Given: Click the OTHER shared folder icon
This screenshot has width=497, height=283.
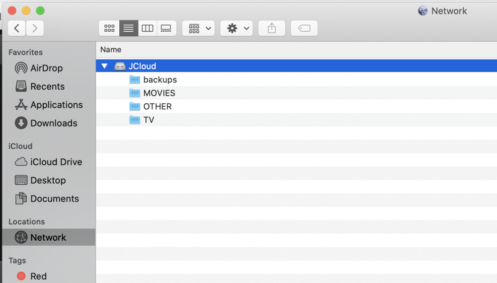Looking at the screenshot, I should tap(135, 106).
